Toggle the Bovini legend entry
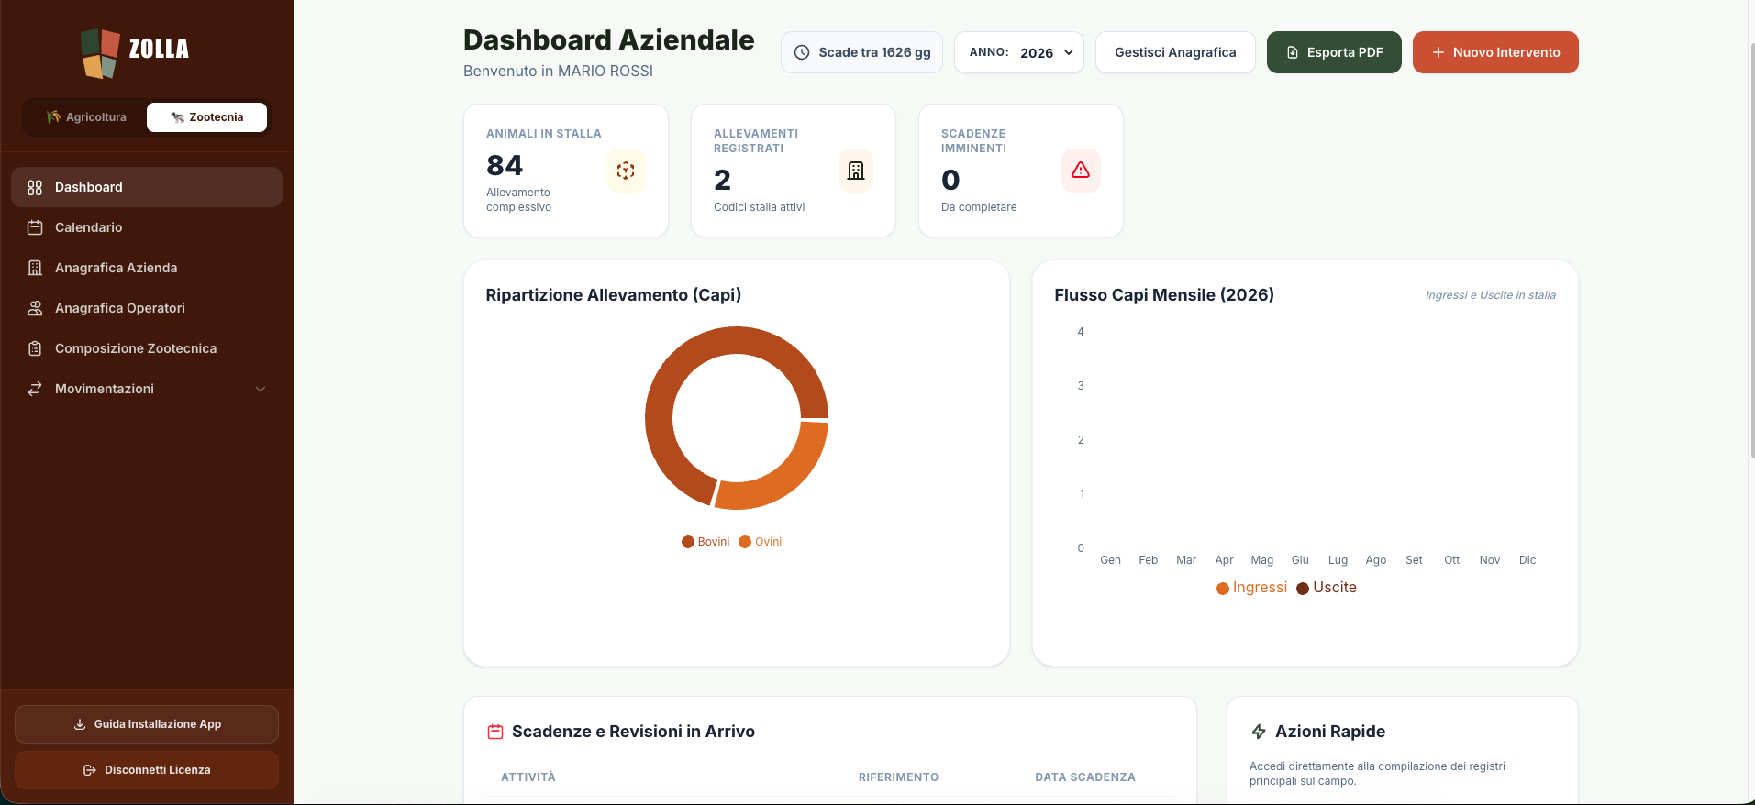The height and width of the screenshot is (805, 1755). click(705, 542)
